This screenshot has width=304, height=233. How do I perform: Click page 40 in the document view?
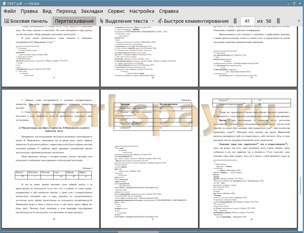point(50,159)
